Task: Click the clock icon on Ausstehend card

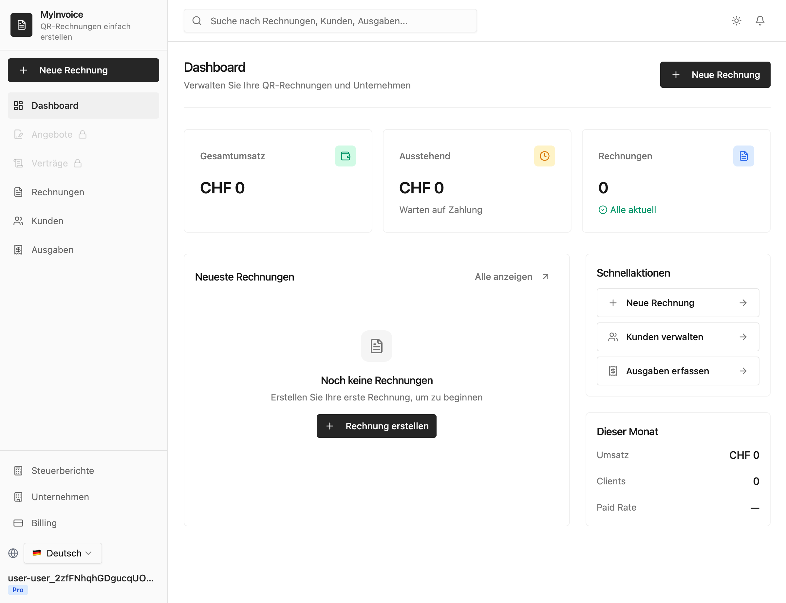Action: click(x=544, y=156)
